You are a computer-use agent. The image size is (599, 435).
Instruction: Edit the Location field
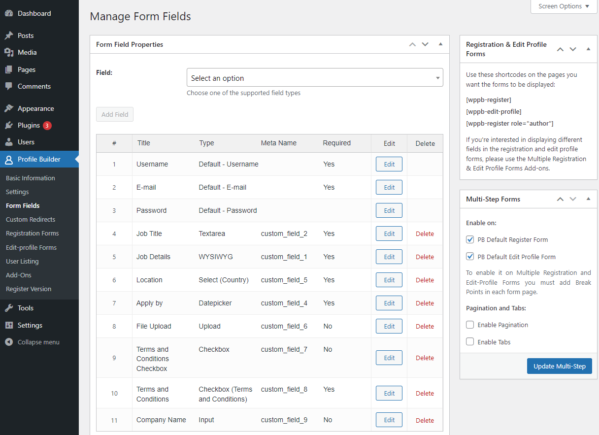coord(389,280)
